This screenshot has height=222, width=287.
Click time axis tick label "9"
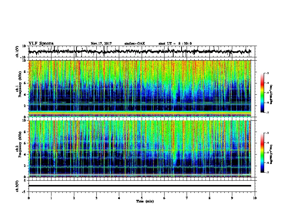(x=232, y=198)
